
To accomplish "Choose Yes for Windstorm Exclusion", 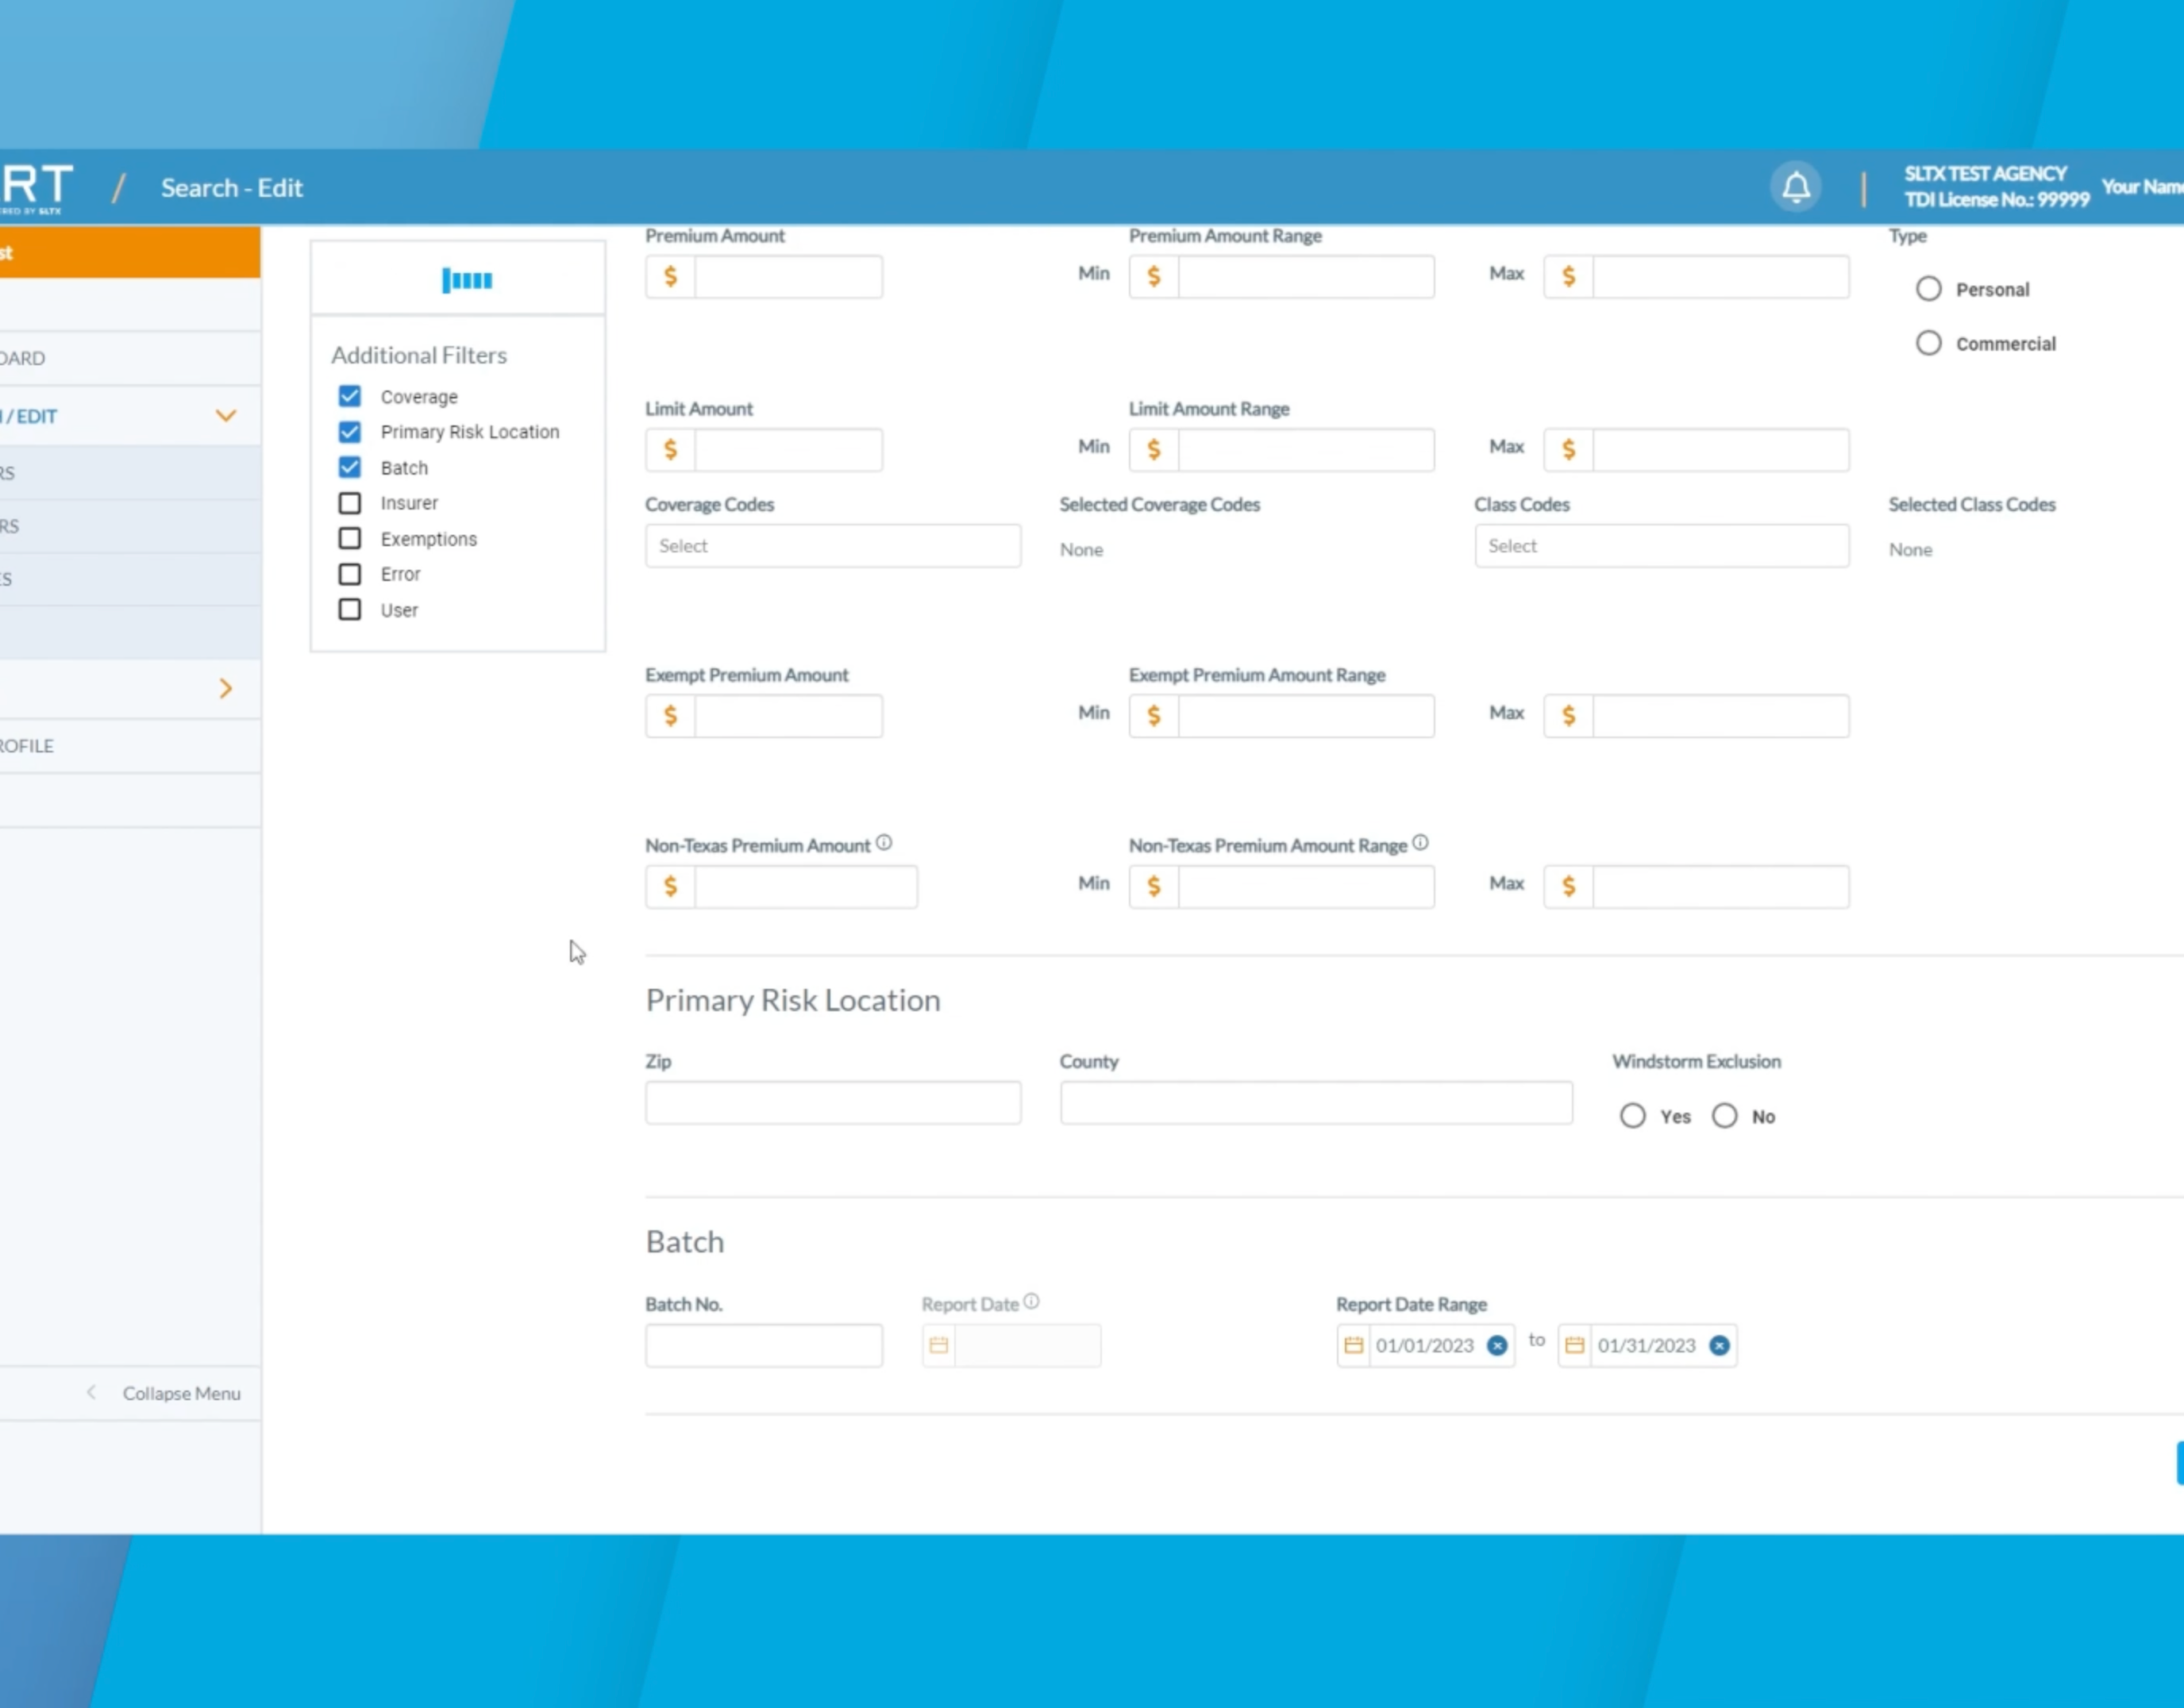I will pos(1632,1116).
